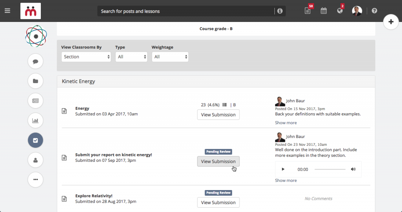Click the No Comments text

(x=318, y=199)
